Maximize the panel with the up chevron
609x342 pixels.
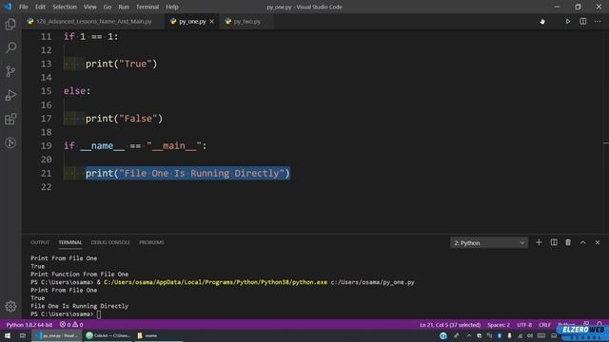[582, 242]
